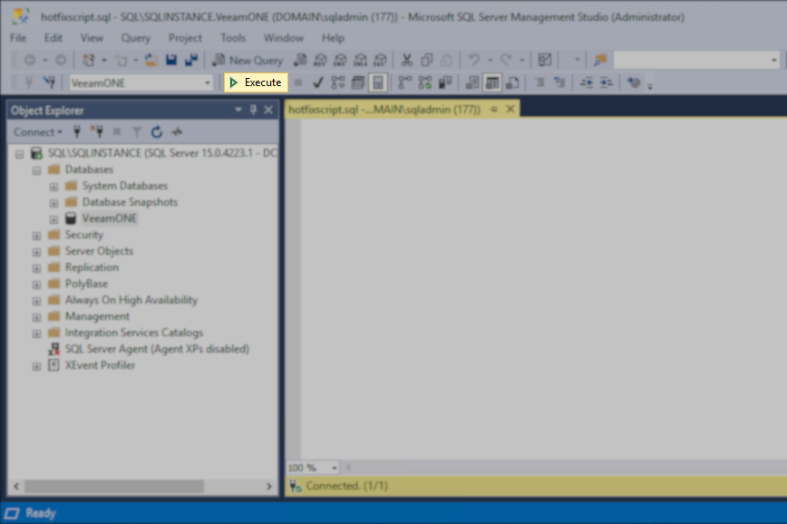Click the Copy icon in the toolbar
This screenshot has width=787, height=524.
[x=427, y=60]
